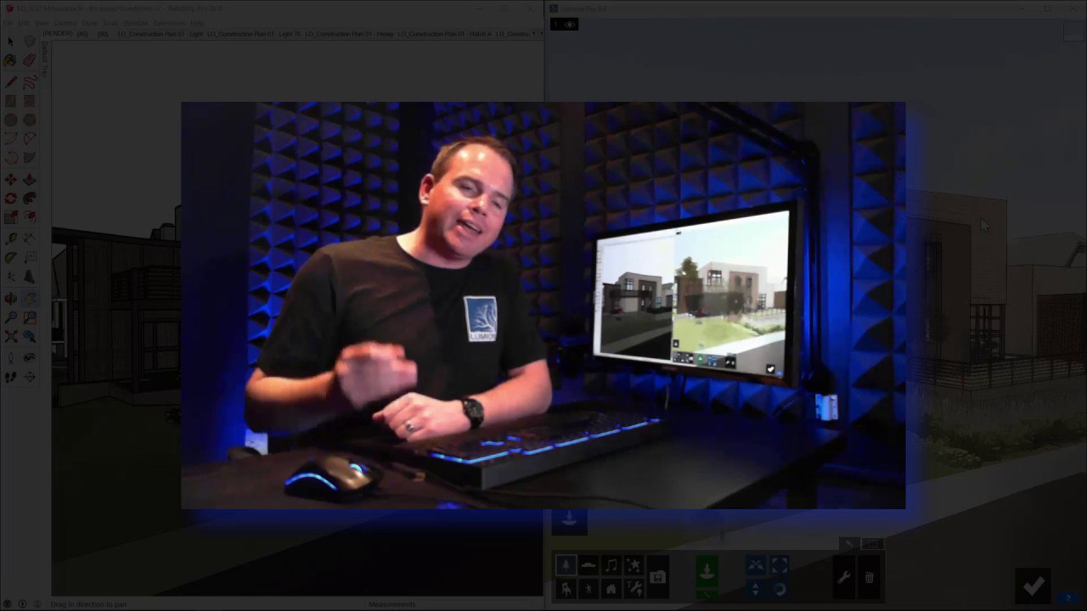Screen dimensions: 1087x611
Task: Switch to (45) scene tab
Action: pyautogui.click(x=82, y=34)
